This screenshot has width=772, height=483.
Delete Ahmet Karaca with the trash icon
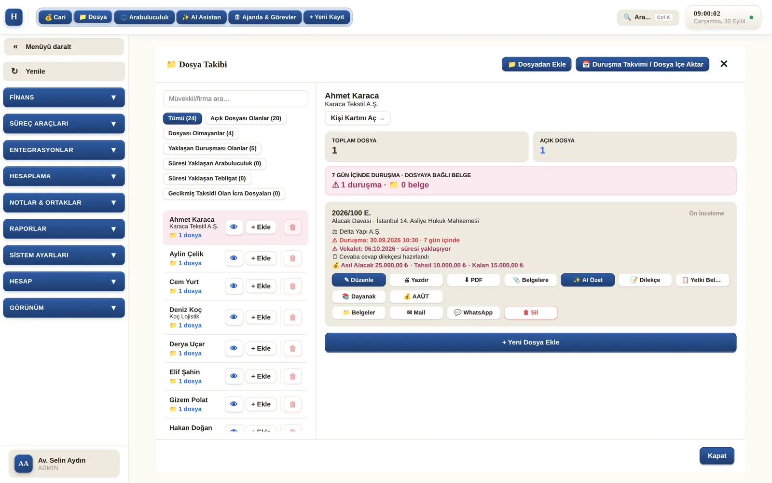292,227
